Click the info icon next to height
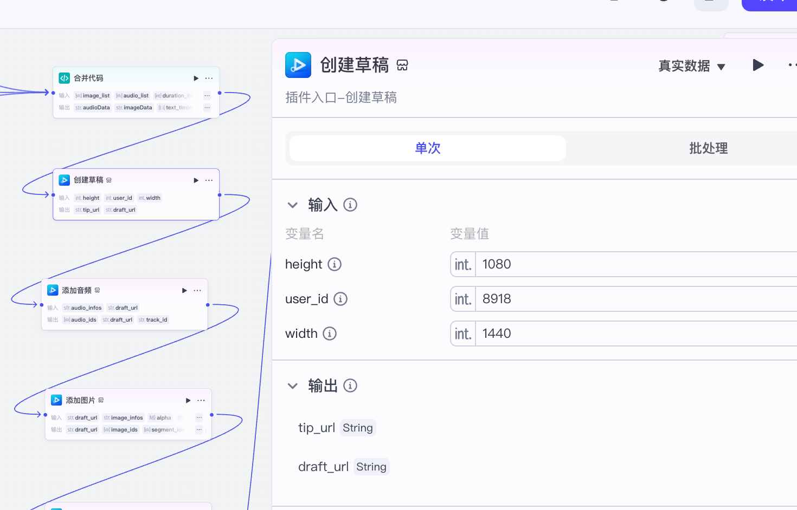797x510 pixels. point(335,264)
